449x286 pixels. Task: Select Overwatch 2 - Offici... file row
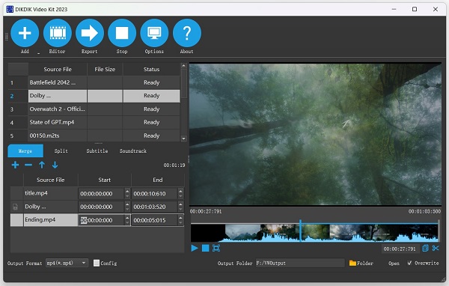coord(94,109)
